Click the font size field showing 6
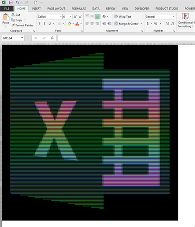 66,16
